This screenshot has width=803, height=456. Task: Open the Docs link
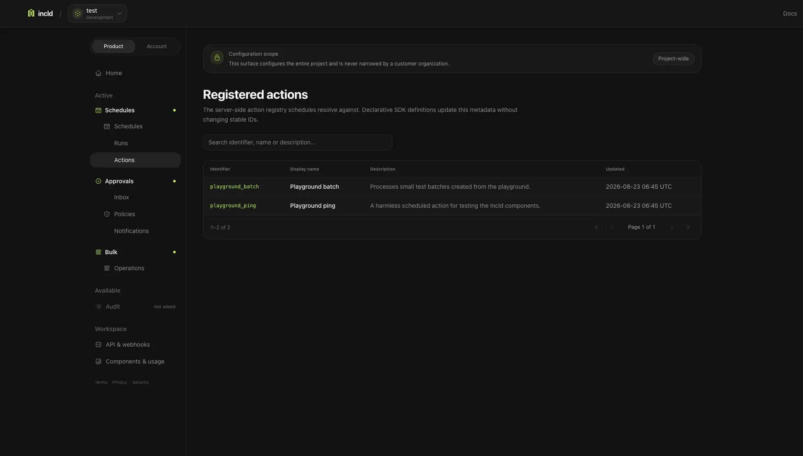pos(789,14)
